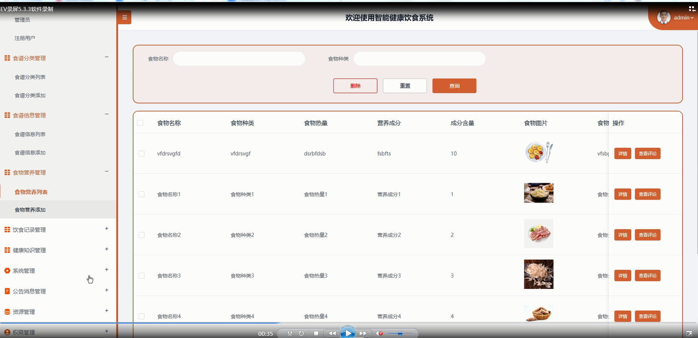Screen dimensions: 698x338
Task: Click 详情 for 食物名称1 row
Action: 623,194
